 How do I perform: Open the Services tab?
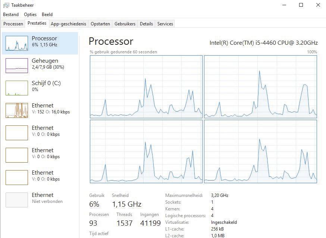coord(165,24)
